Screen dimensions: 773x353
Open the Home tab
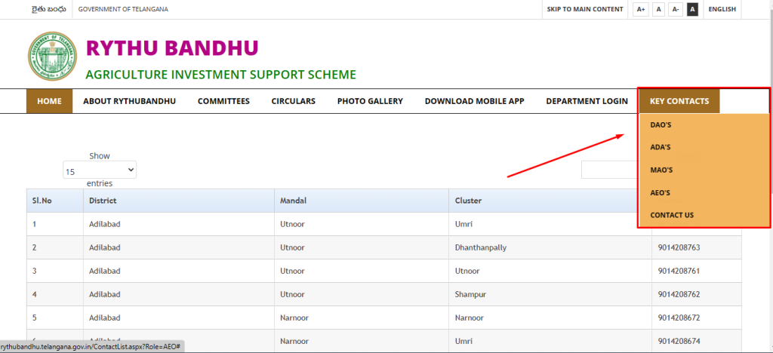click(49, 101)
